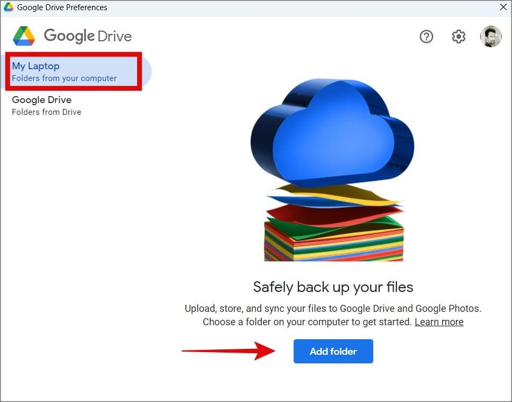Image resolution: width=512 pixels, height=402 pixels.
Task: Close the Google Drive Preferences window
Action: click(503, 7)
